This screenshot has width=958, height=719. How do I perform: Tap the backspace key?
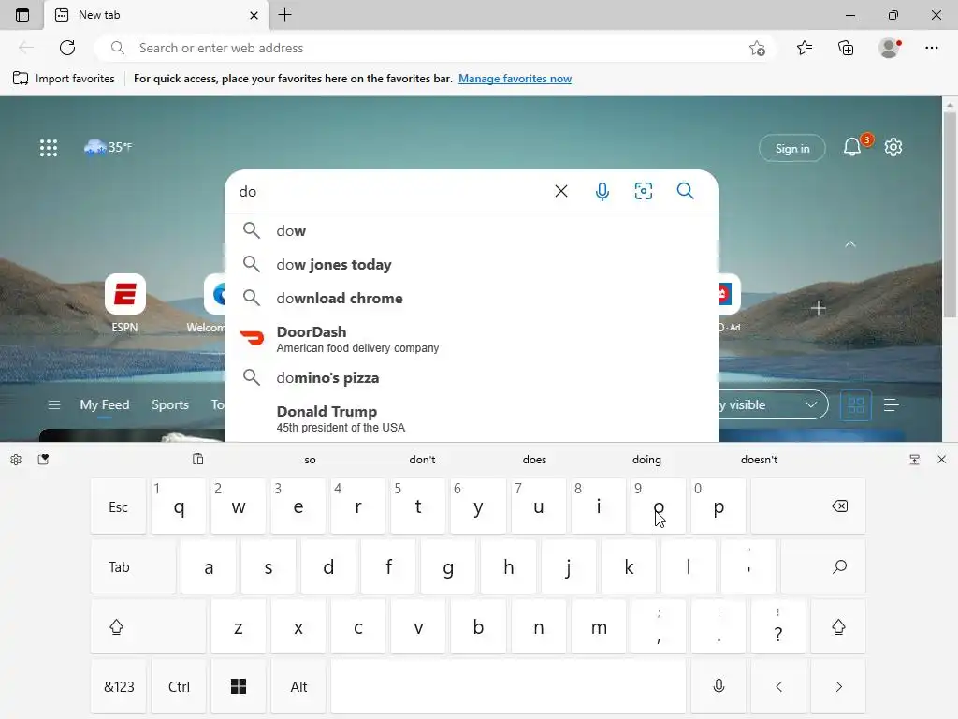tap(808, 506)
